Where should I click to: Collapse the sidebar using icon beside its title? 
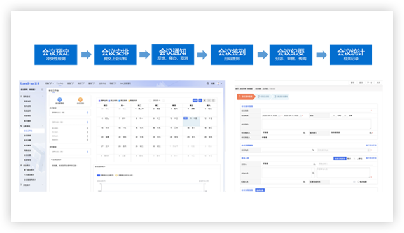click(x=42, y=90)
